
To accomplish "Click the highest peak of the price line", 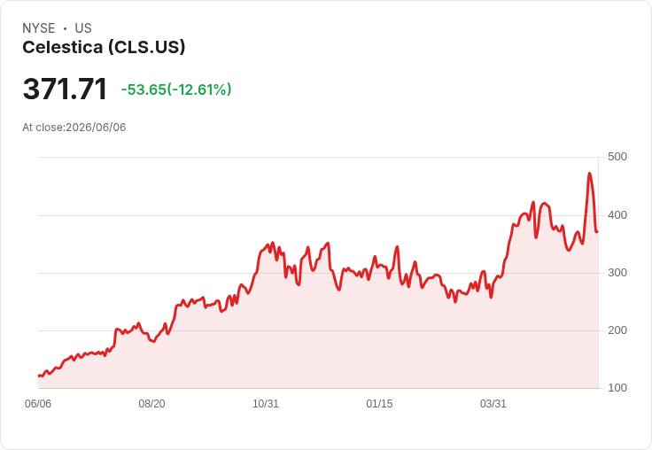I will point(589,173).
